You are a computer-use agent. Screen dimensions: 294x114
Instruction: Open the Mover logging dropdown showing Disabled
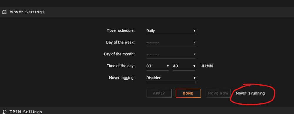(x=171, y=78)
